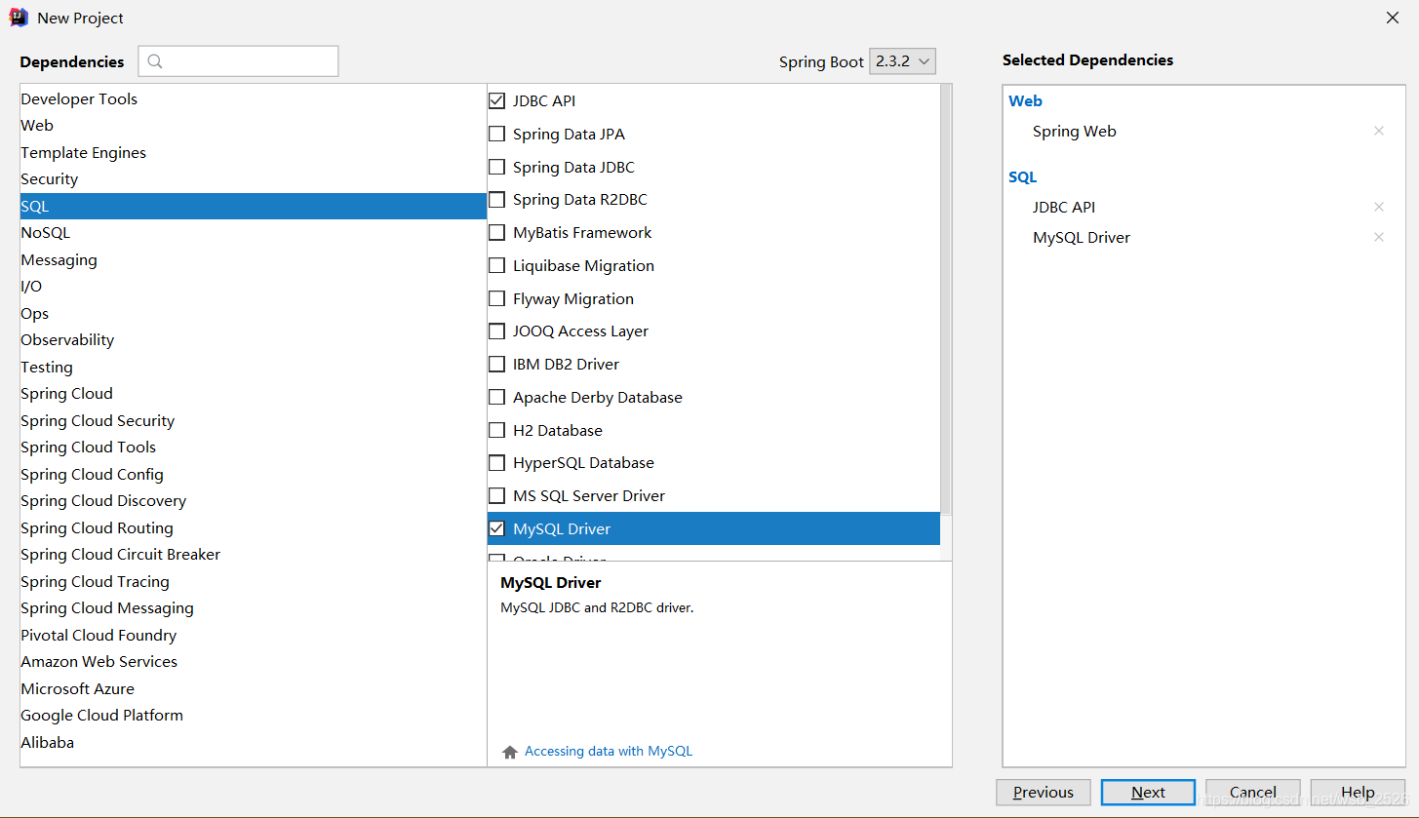Select the I/O category
Screen dimensions: 1419x818
pyautogui.click(x=253, y=286)
